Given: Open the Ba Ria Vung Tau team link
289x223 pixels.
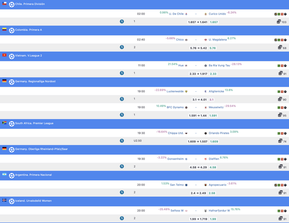Looking at the screenshot, I should (x=219, y=65).
